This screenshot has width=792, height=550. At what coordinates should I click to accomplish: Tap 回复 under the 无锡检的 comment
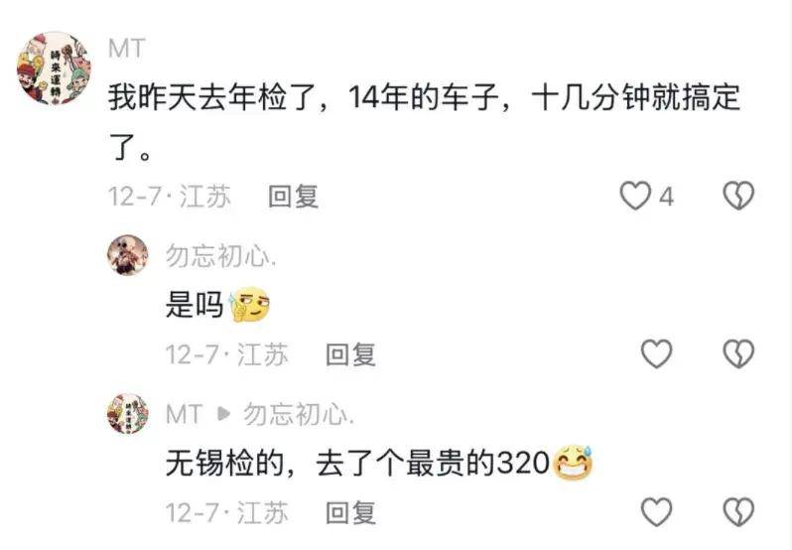click(x=351, y=512)
